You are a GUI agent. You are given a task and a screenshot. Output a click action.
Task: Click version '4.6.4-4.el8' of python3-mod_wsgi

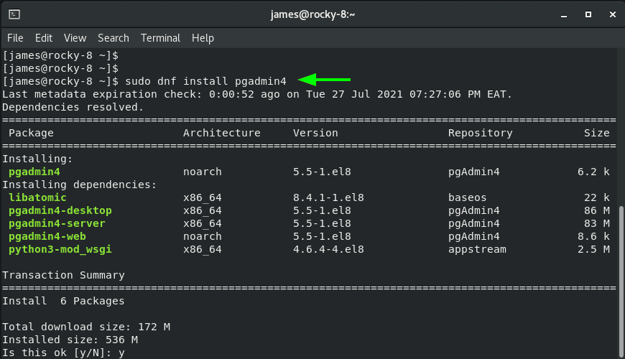click(x=328, y=249)
